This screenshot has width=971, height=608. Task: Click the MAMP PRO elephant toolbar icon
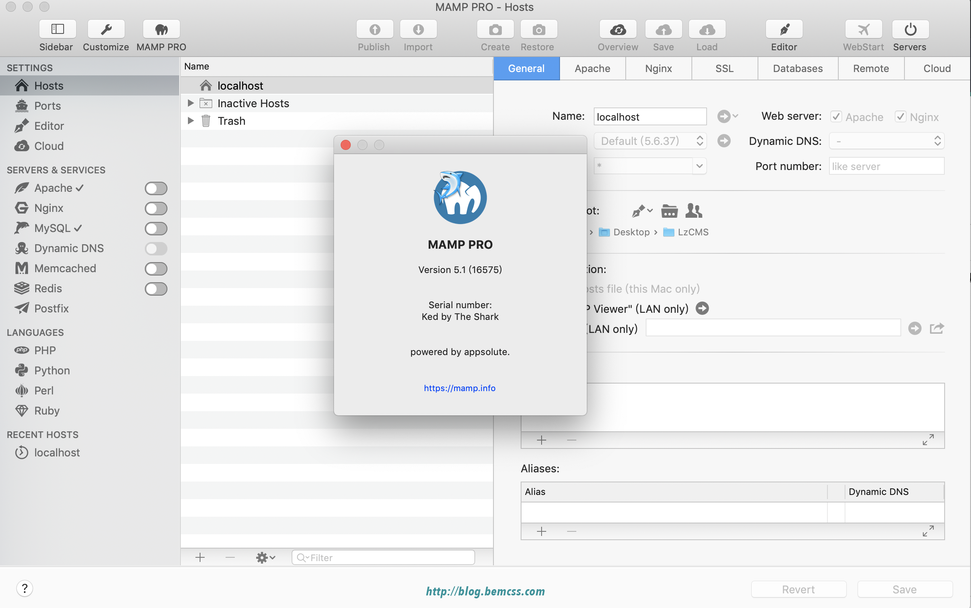(161, 30)
